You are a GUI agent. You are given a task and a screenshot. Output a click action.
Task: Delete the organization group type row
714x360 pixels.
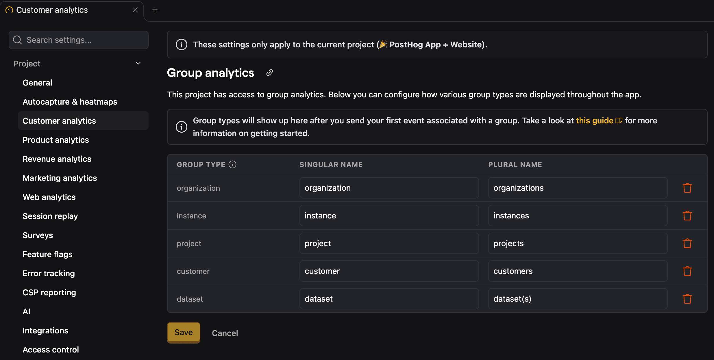coord(687,188)
